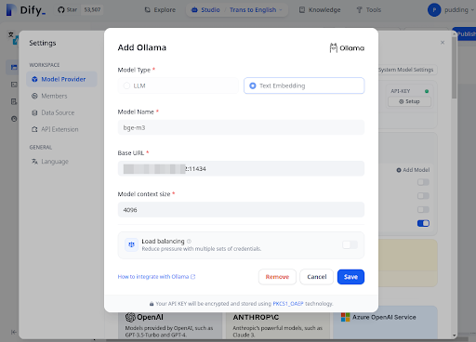Click the Data Source database icon
Image resolution: width=476 pixels, height=342 pixels.
coord(34,112)
